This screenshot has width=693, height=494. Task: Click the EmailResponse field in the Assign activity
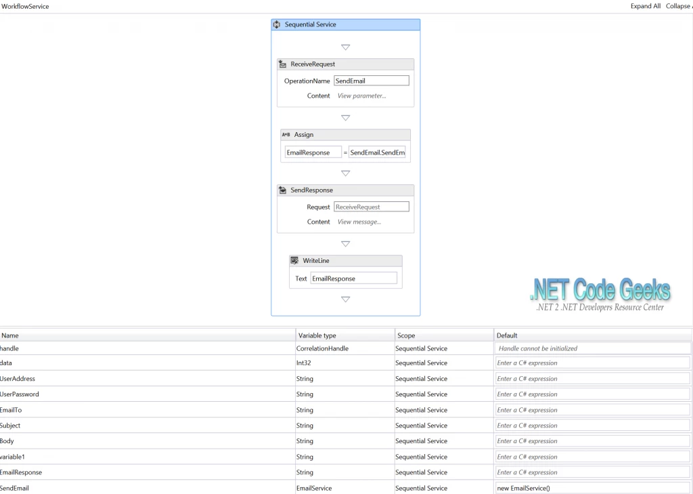pyautogui.click(x=312, y=152)
